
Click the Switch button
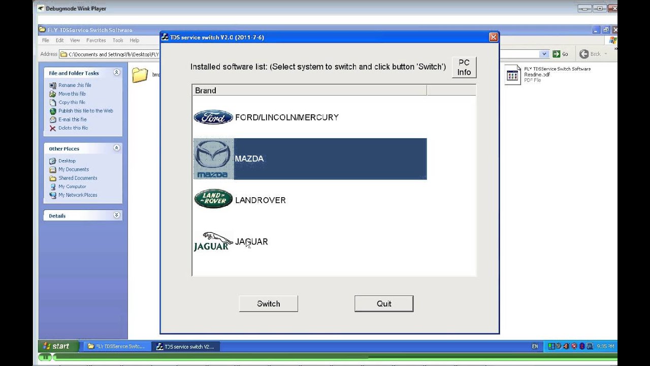click(268, 303)
